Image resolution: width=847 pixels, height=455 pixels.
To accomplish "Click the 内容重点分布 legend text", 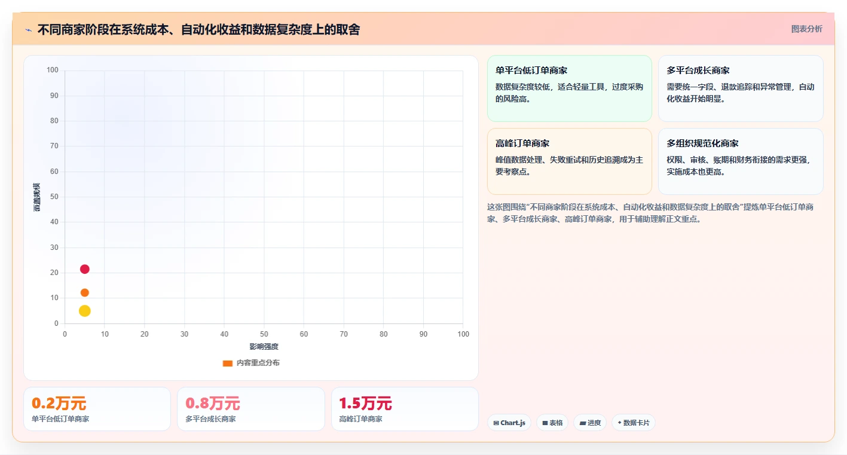I will [258, 363].
